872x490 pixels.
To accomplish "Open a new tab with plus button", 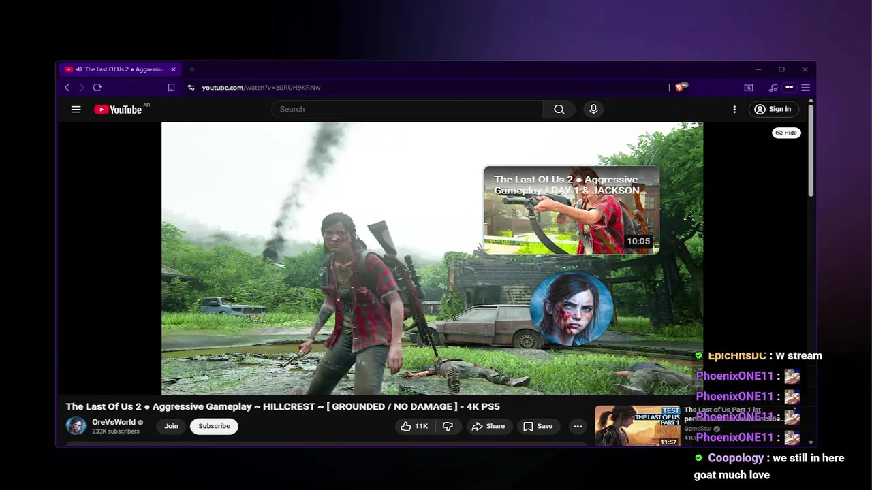I will tap(192, 69).
